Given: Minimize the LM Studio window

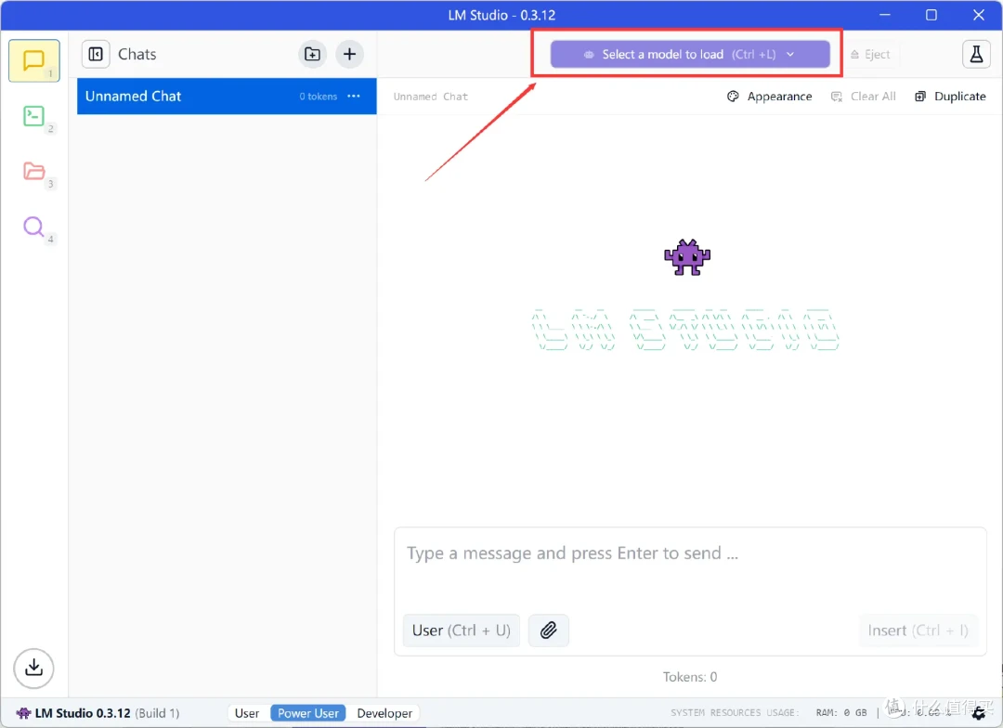Looking at the screenshot, I should 885,15.
